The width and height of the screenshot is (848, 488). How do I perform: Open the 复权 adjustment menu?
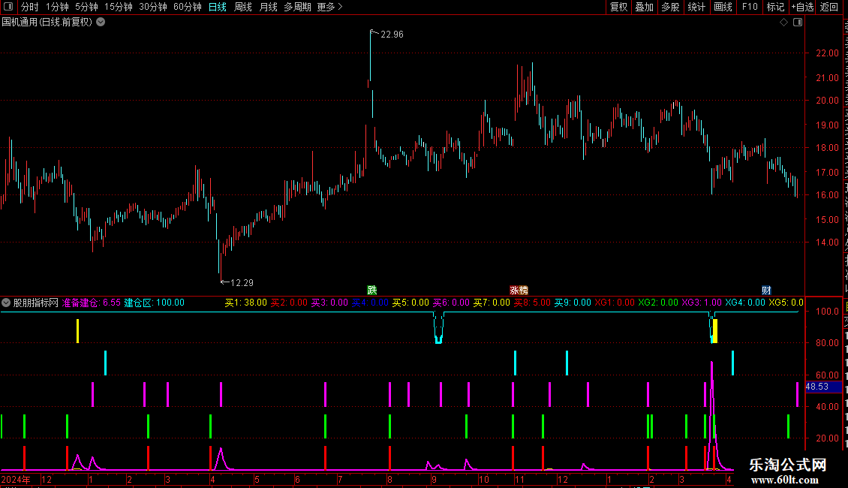tap(618, 7)
